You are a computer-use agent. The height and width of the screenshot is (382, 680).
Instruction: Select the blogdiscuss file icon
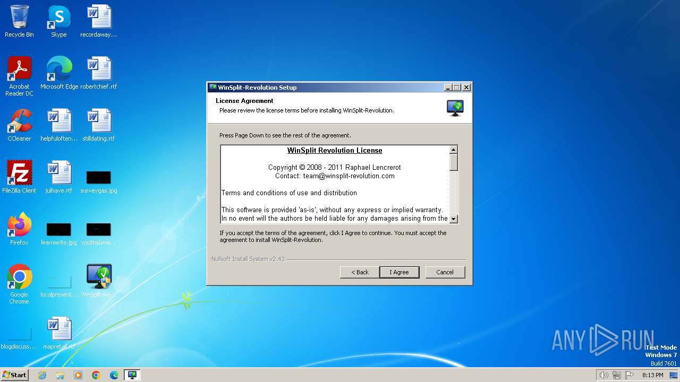coord(19,337)
